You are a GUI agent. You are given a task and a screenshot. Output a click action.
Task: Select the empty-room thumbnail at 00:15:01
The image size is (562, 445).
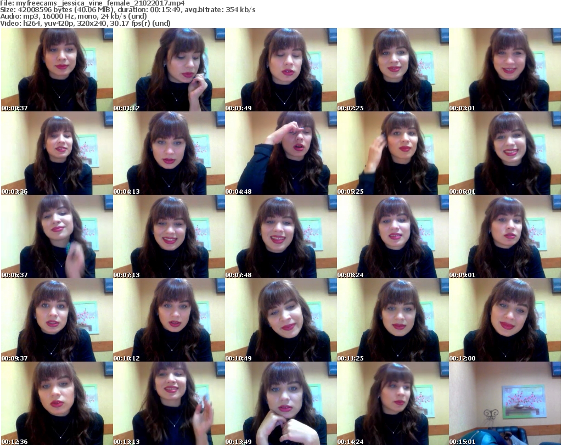(x=505, y=403)
